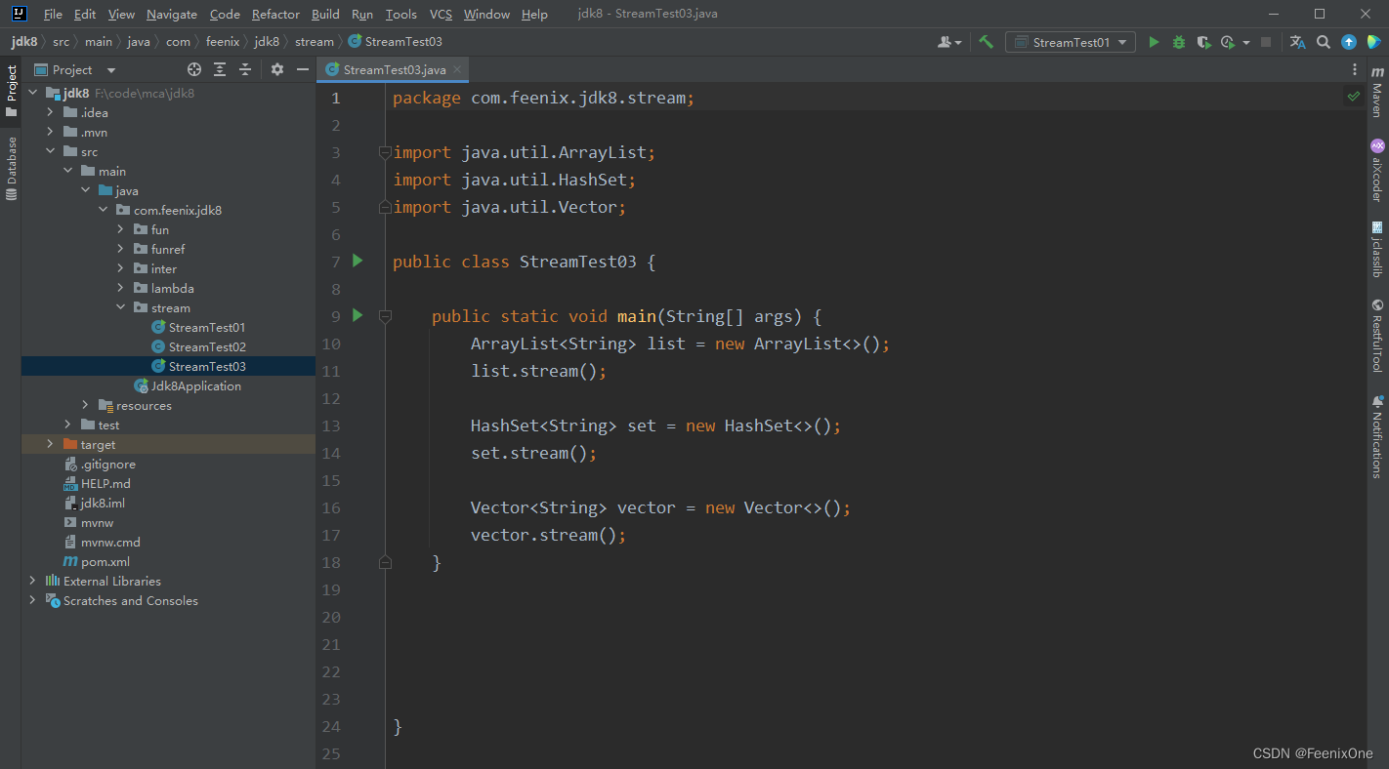Collapse the src folder
This screenshot has width=1389, height=769.
tap(50, 151)
